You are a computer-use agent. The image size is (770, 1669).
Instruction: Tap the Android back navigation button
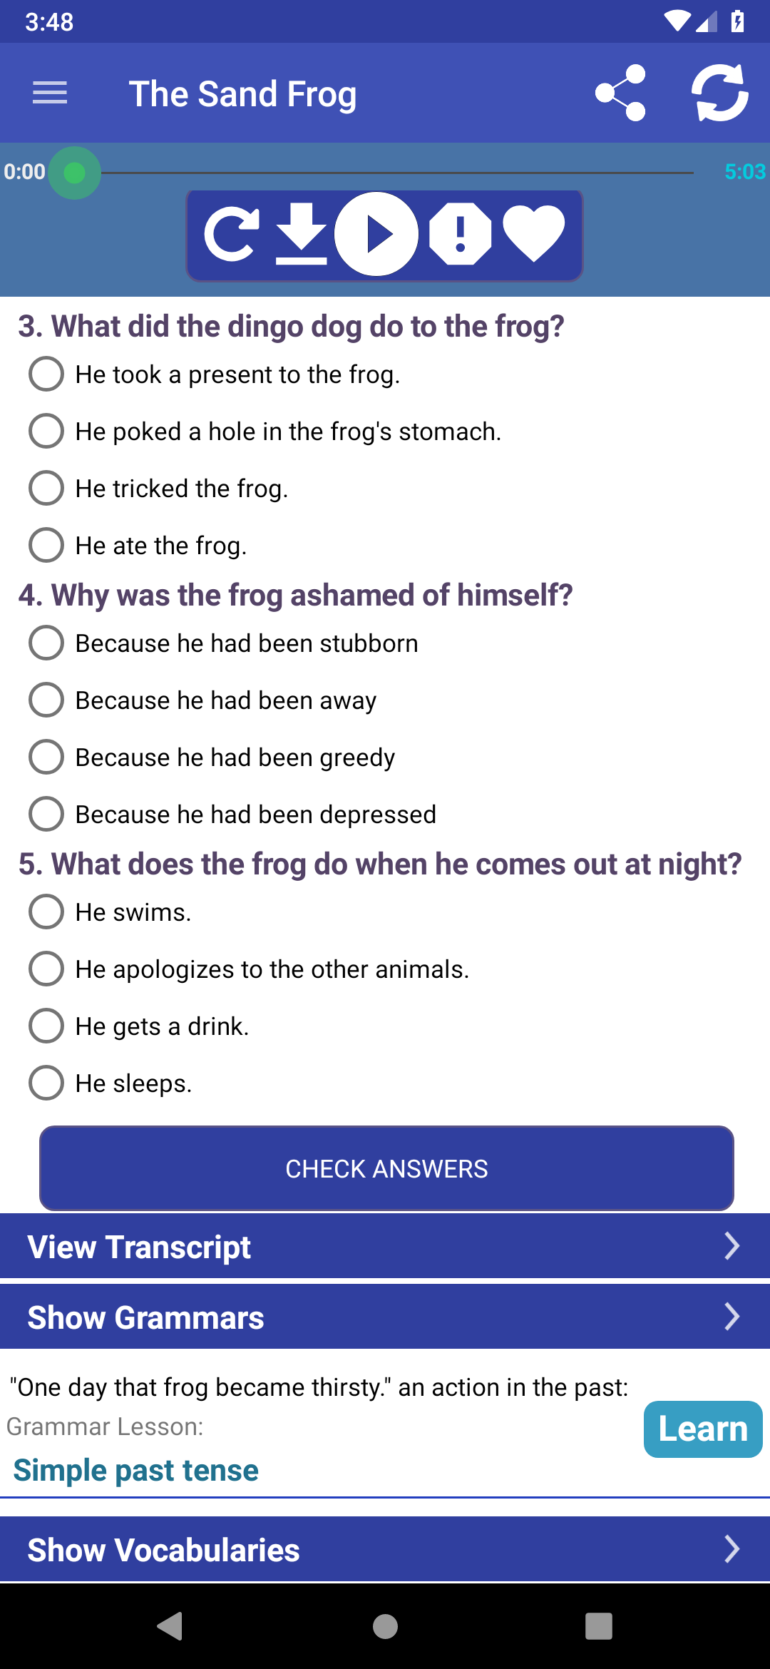(170, 1626)
